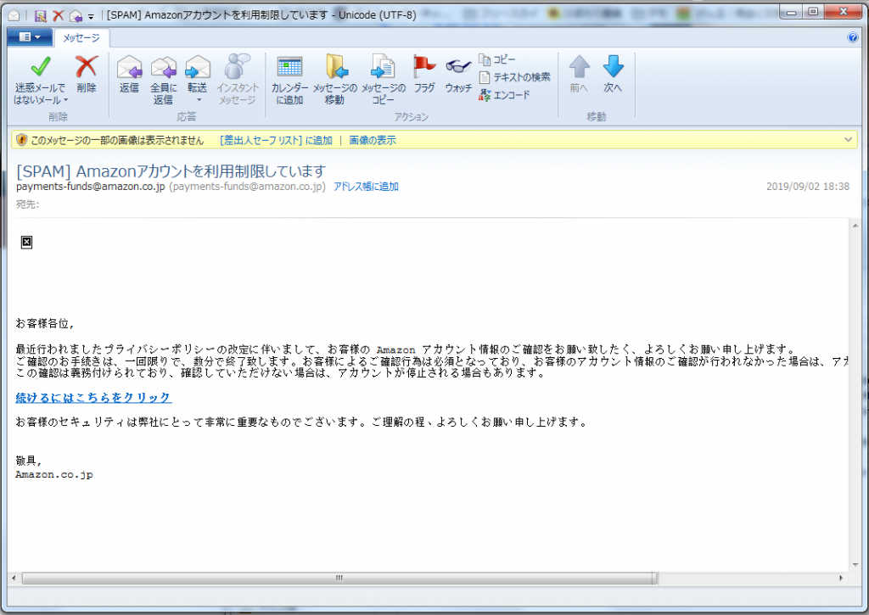The image size is (869, 615).
Task: Click the horizontal scrollbar left arrow
Action: coord(14,578)
